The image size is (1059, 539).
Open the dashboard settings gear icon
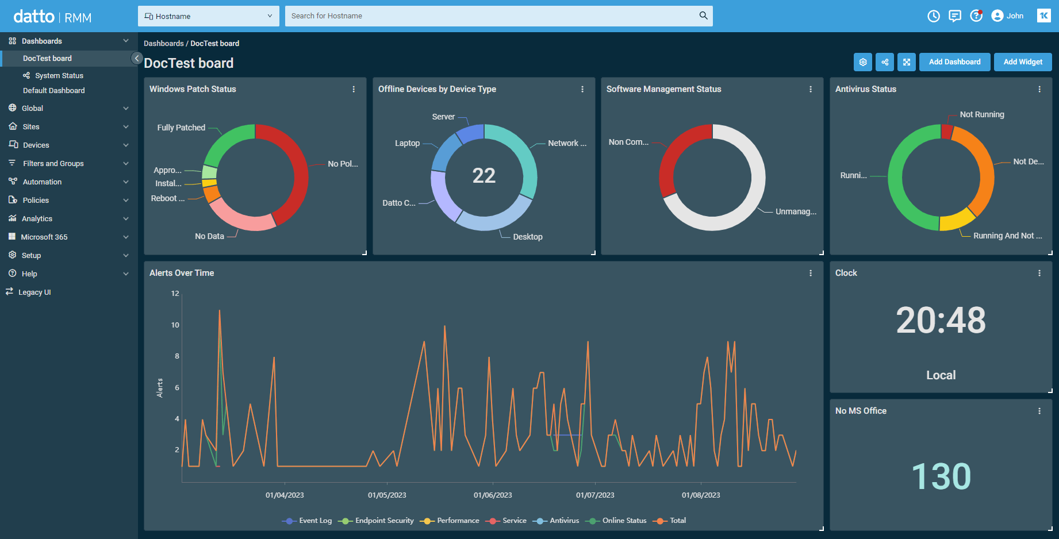tap(863, 61)
